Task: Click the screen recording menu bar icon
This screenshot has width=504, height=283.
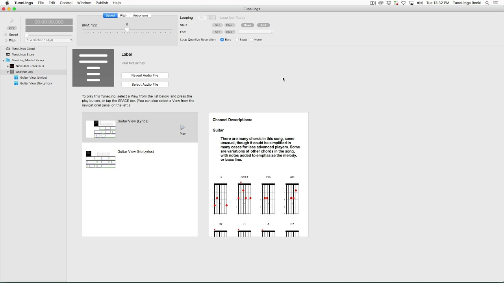Action: point(373,3)
